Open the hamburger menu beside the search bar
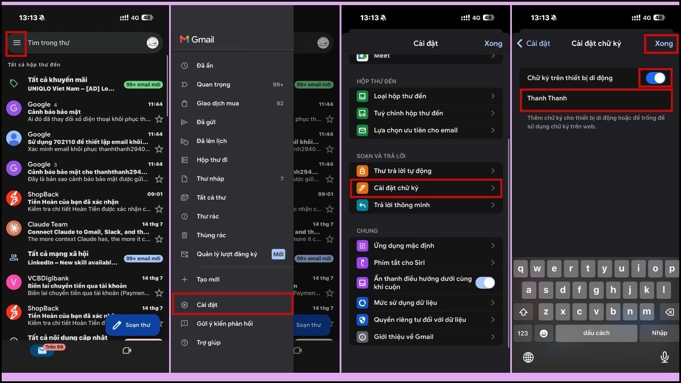 16,43
